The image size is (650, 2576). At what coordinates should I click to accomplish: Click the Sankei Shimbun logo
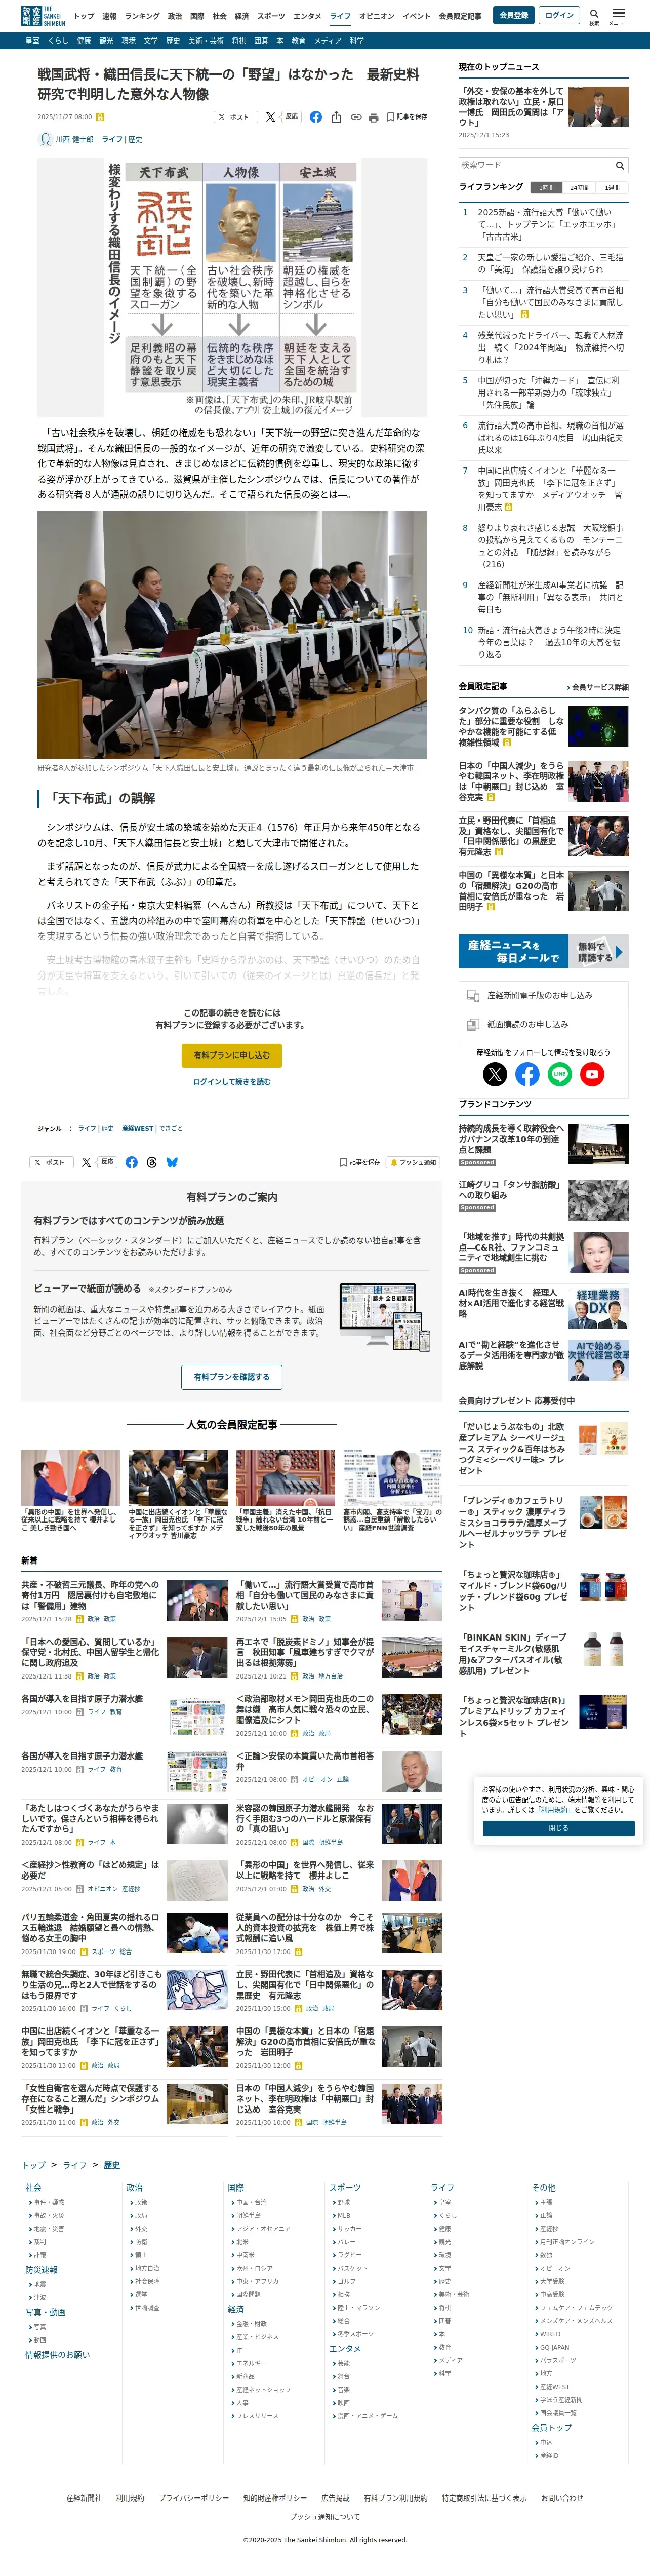(x=43, y=16)
